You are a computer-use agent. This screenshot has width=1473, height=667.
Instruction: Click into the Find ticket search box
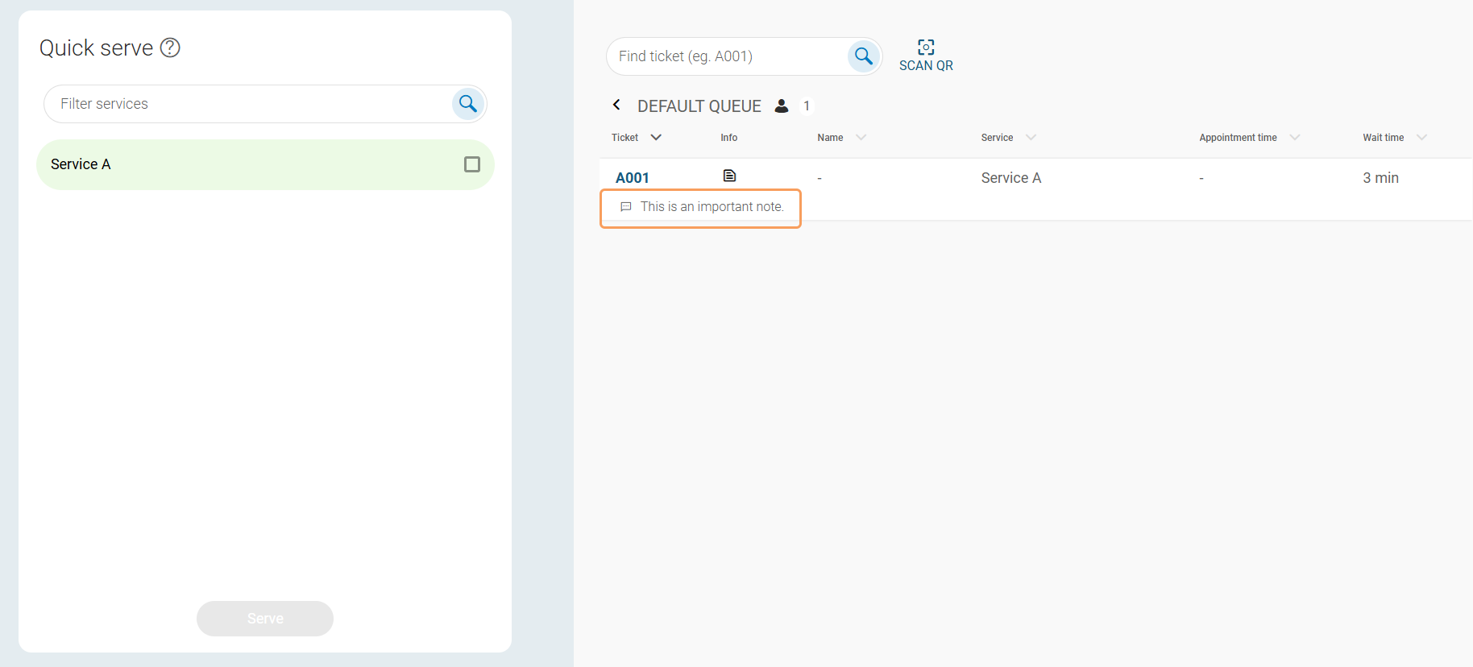(725, 56)
